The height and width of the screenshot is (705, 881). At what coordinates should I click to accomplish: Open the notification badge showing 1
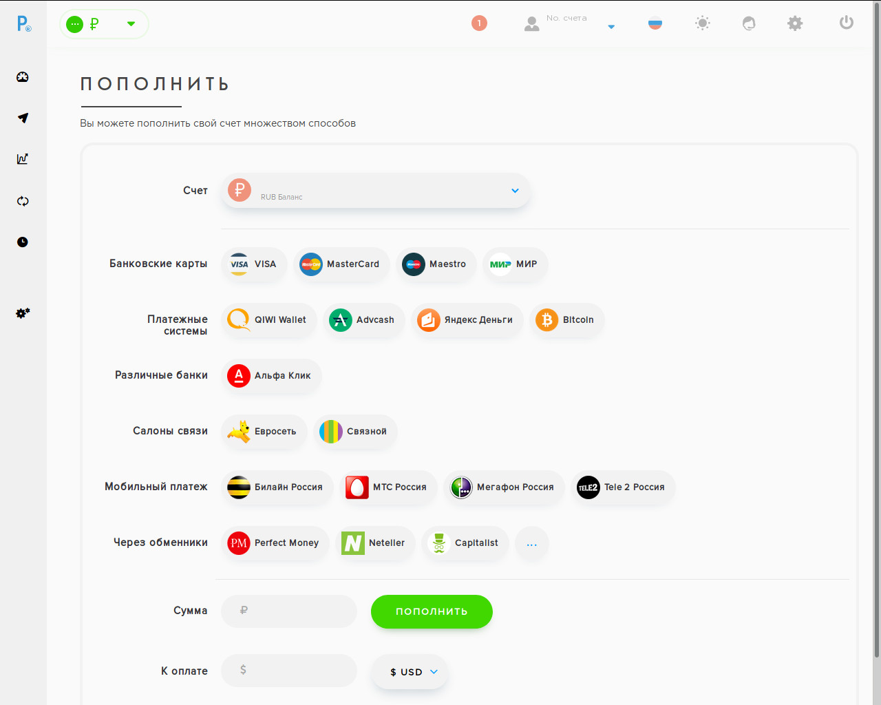[479, 23]
